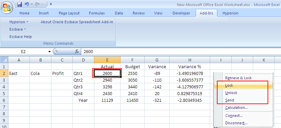Viewport: 281px width, 128px height.
Task: Select the Qtr3 cell
Action: (83, 87)
